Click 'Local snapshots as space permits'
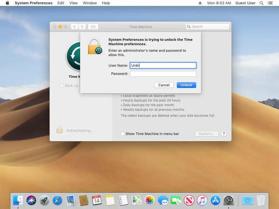 click(x=149, y=96)
